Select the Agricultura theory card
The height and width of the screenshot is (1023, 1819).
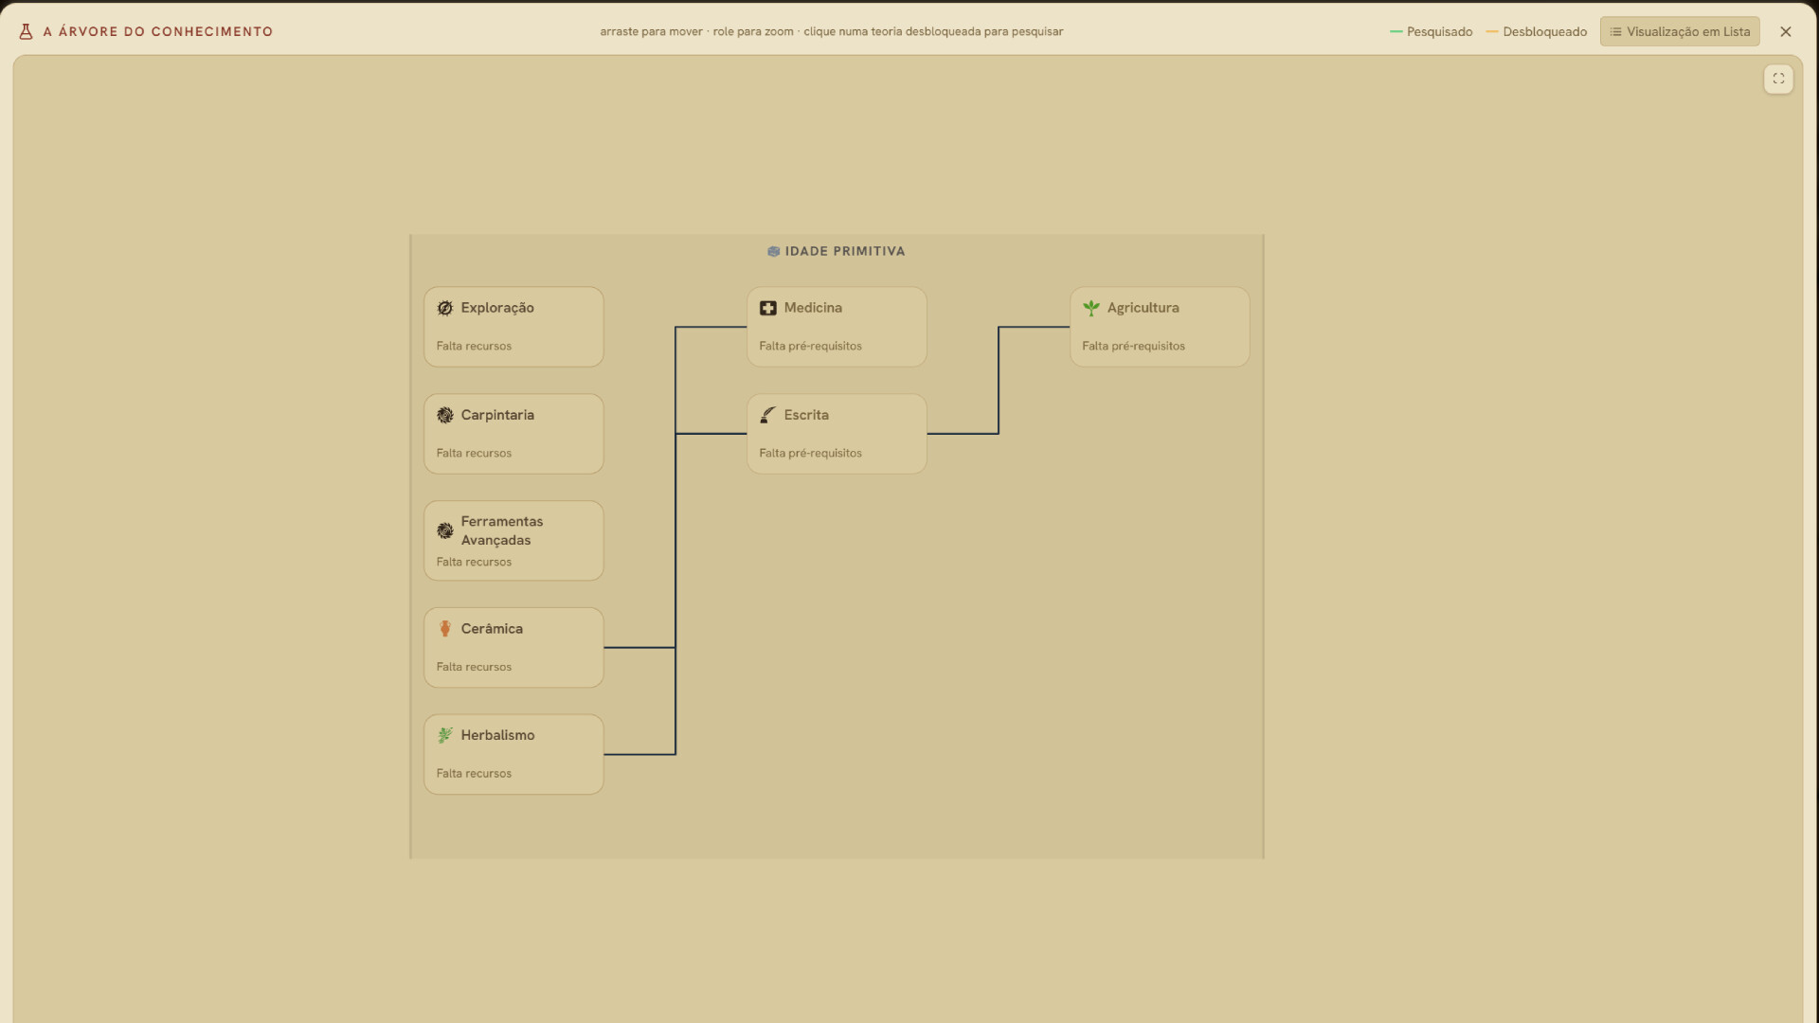coord(1160,327)
